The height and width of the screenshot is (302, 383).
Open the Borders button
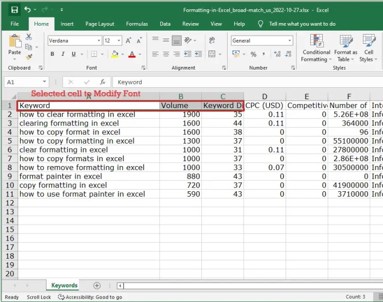(x=94, y=54)
